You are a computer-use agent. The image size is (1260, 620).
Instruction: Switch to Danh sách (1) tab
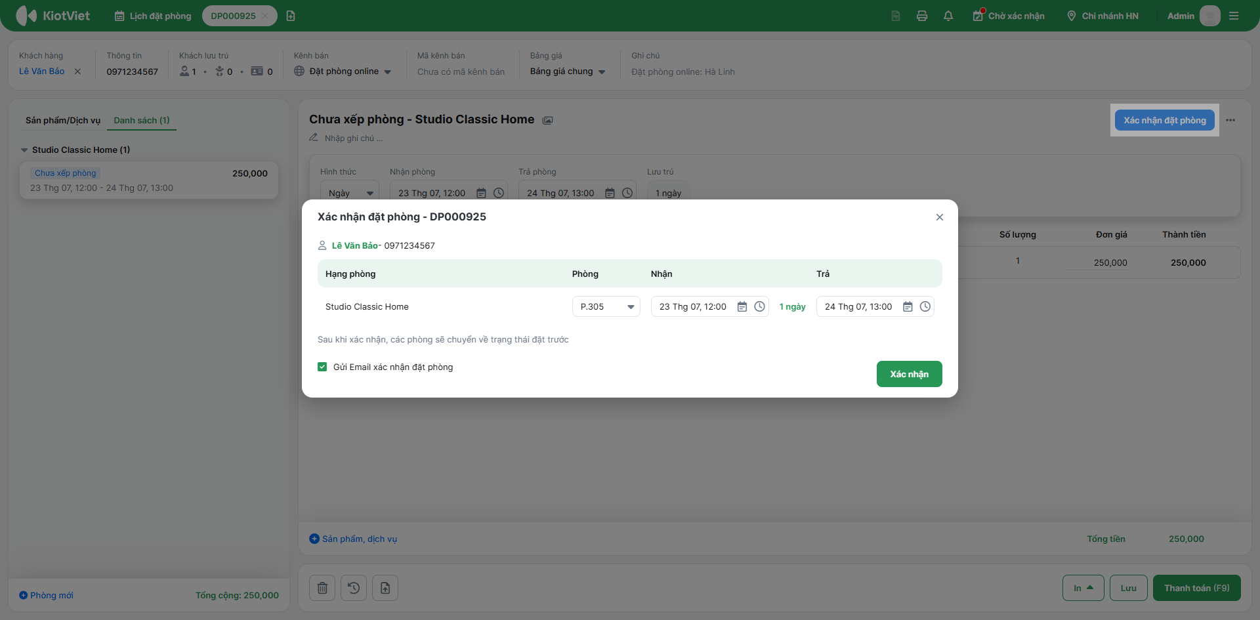(x=142, y=120)
